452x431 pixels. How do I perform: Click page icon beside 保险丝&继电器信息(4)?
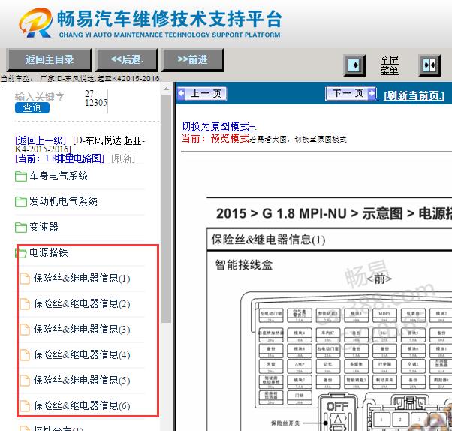(25, 355)
